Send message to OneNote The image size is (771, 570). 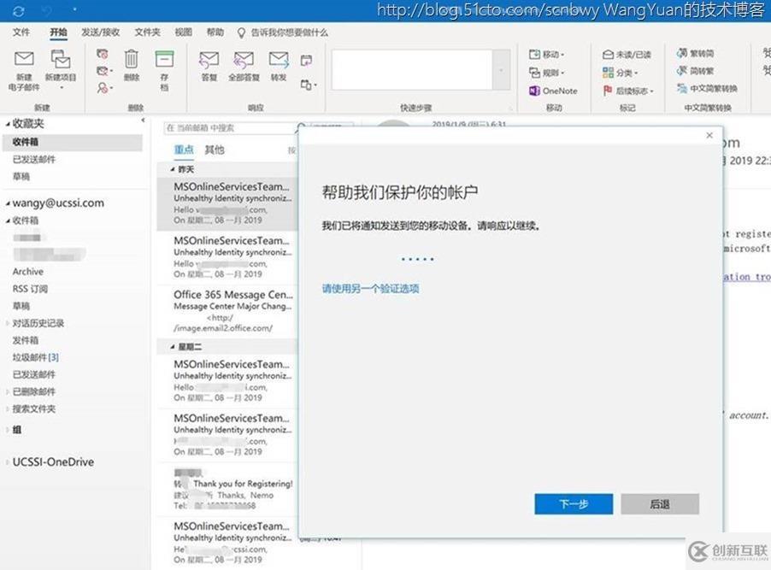[553, 91]
